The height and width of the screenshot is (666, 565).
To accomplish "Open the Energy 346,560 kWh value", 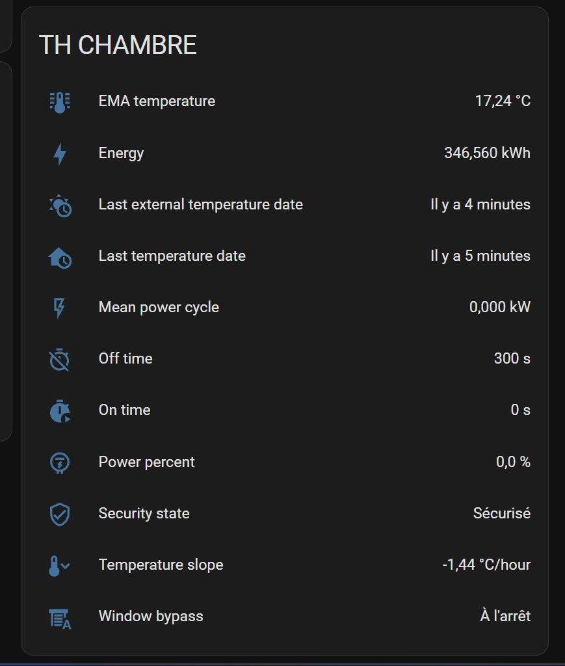I will [x=488, y=153].
